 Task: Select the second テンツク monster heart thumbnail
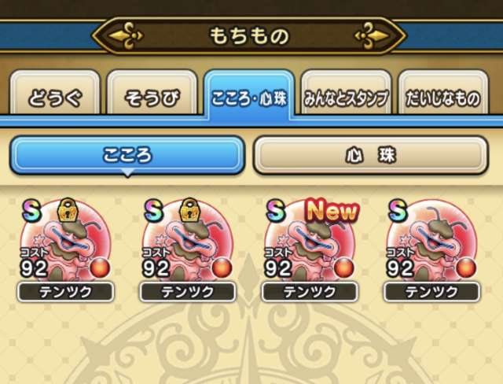click(x=188, y=241)
